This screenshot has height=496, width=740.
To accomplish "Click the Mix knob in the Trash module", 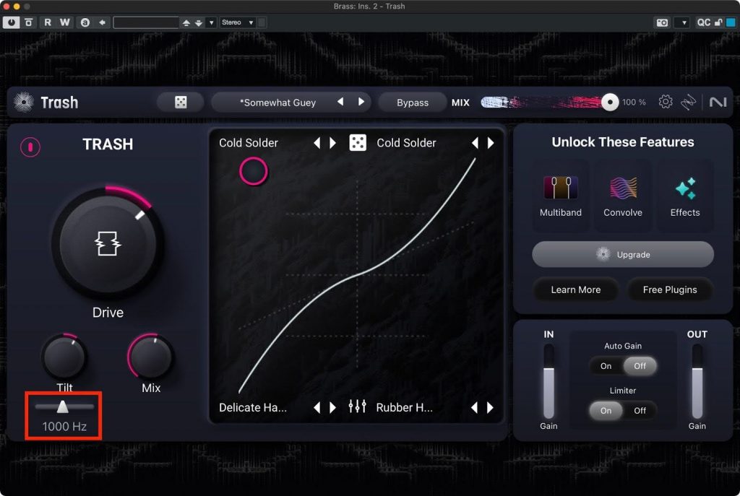I will pyautogui.click(x=151, y=357).
